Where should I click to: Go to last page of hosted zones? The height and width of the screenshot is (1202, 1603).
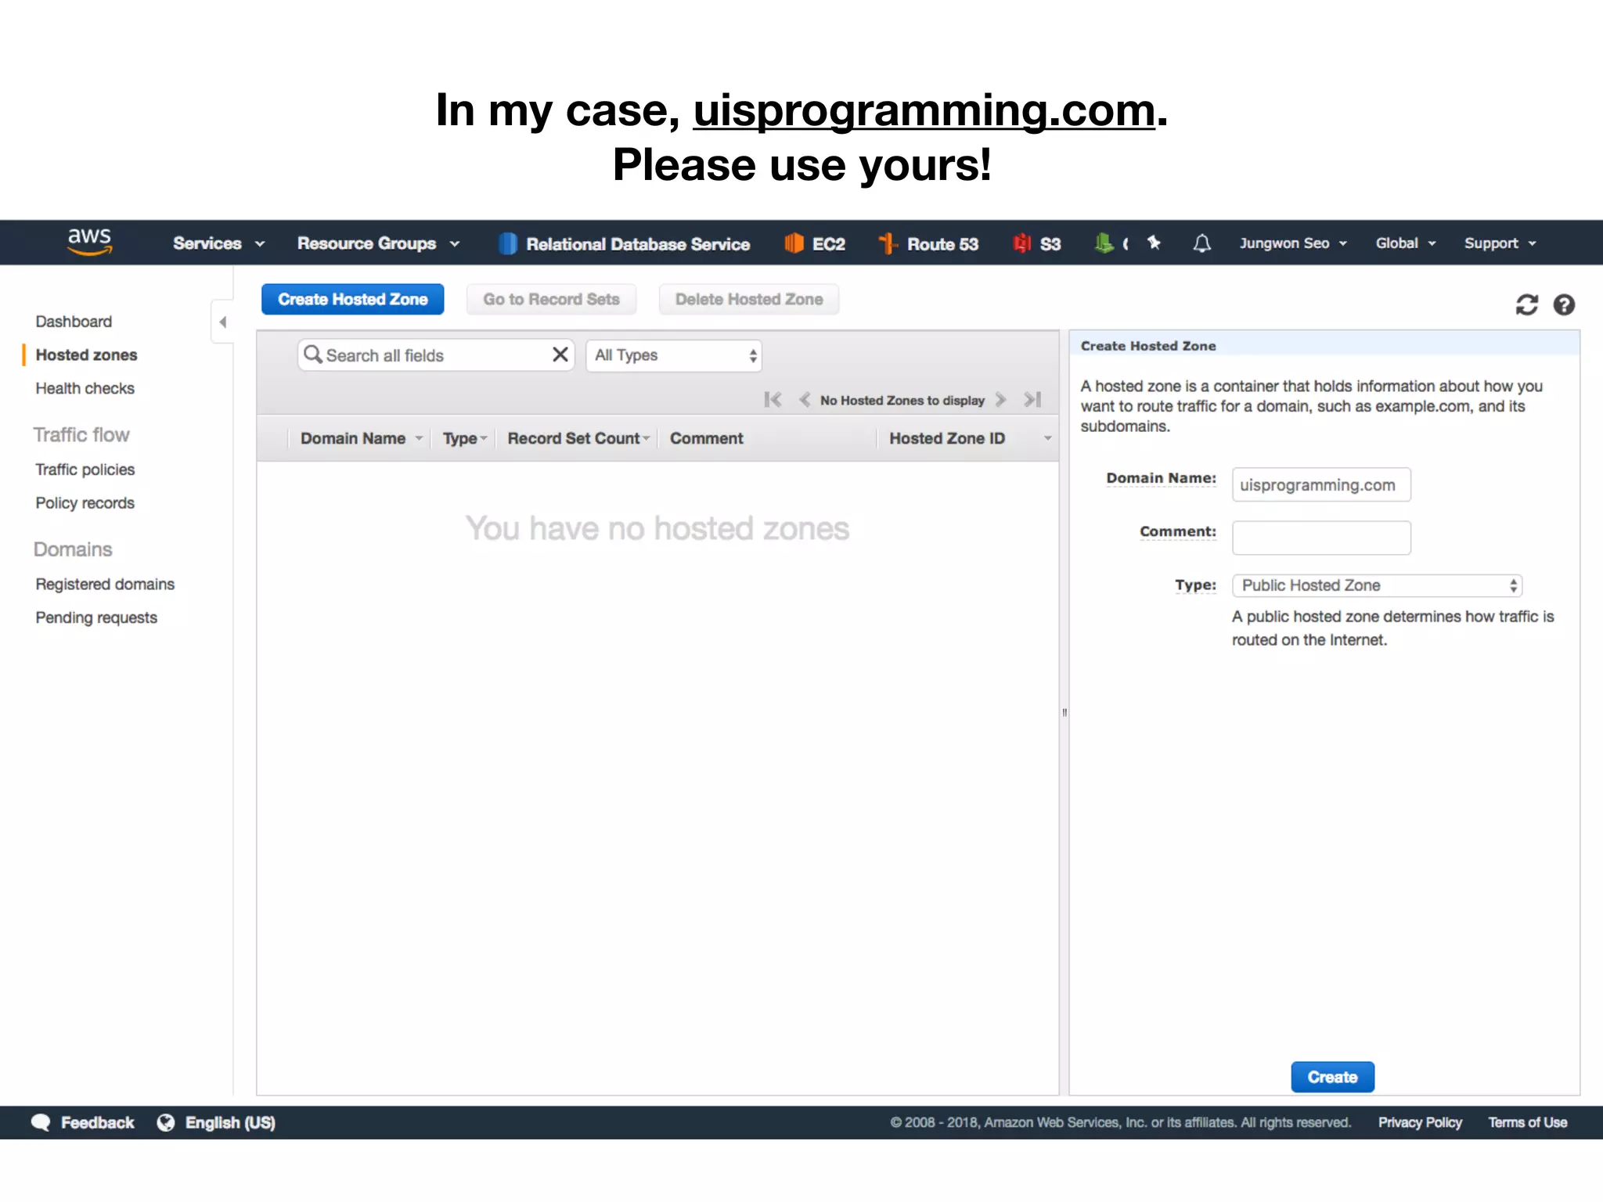1032,400
